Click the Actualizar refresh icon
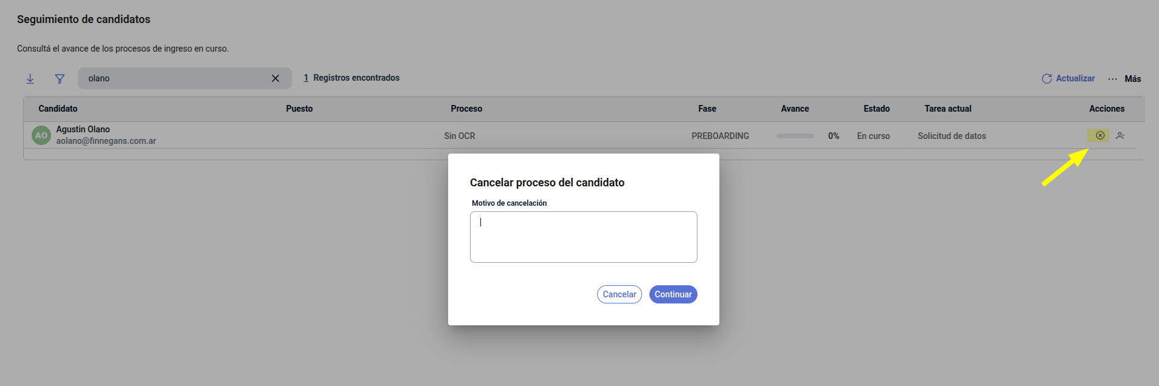Image resolution: width=1159 pixels, height=386 pixels. coord(1047,78)
